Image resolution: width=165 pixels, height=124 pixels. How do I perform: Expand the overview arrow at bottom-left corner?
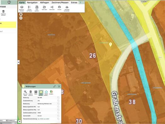point(19,122)
